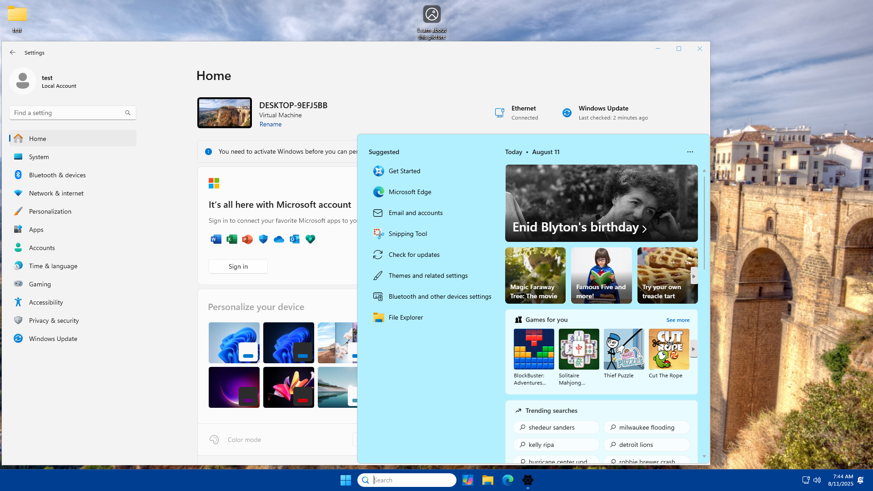The height and width of the screenshot is (491, 873).
Task: Show next story cards with arrow
Action: [x=694, y=276]
